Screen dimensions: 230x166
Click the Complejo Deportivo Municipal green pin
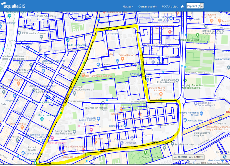(185, 81)
